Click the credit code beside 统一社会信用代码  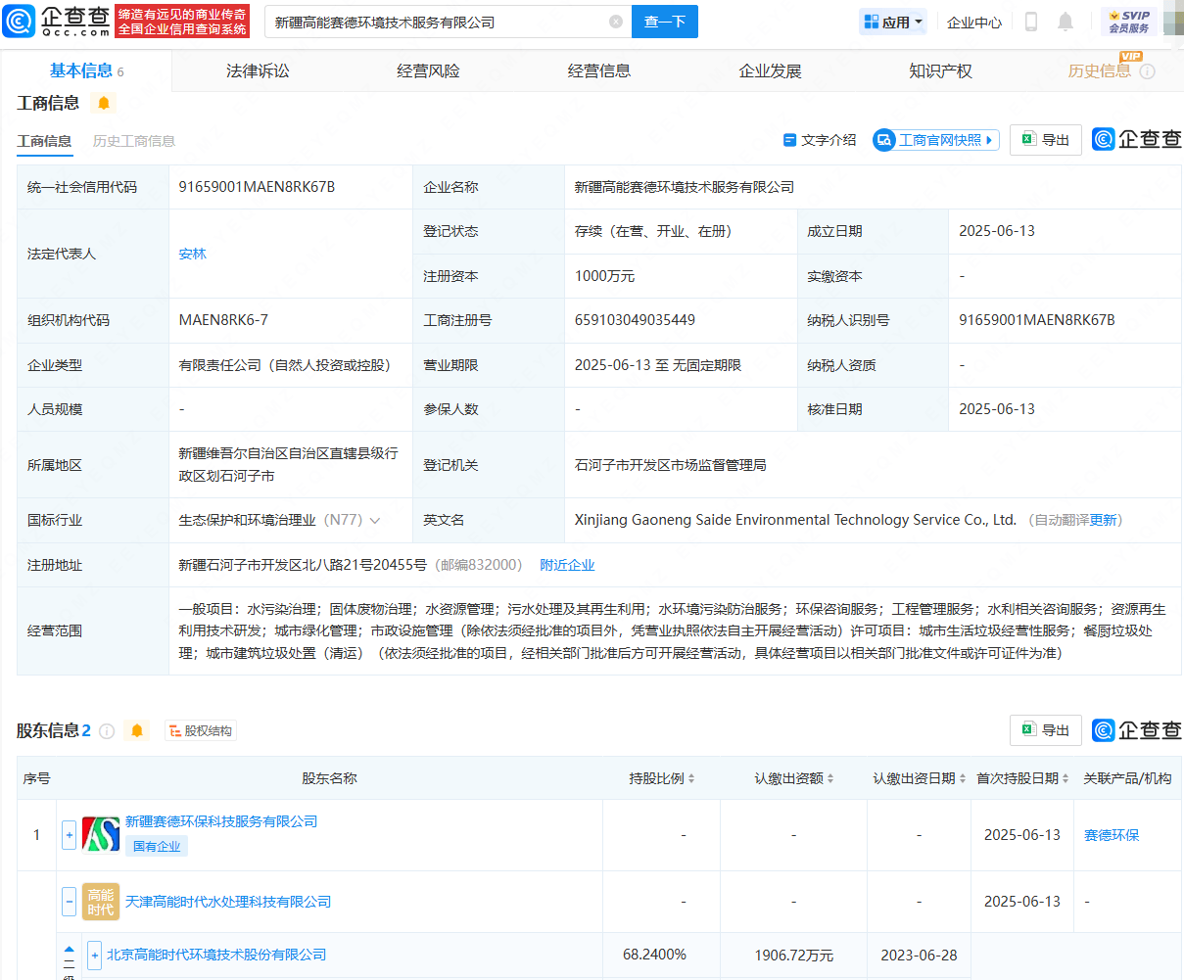257,187
